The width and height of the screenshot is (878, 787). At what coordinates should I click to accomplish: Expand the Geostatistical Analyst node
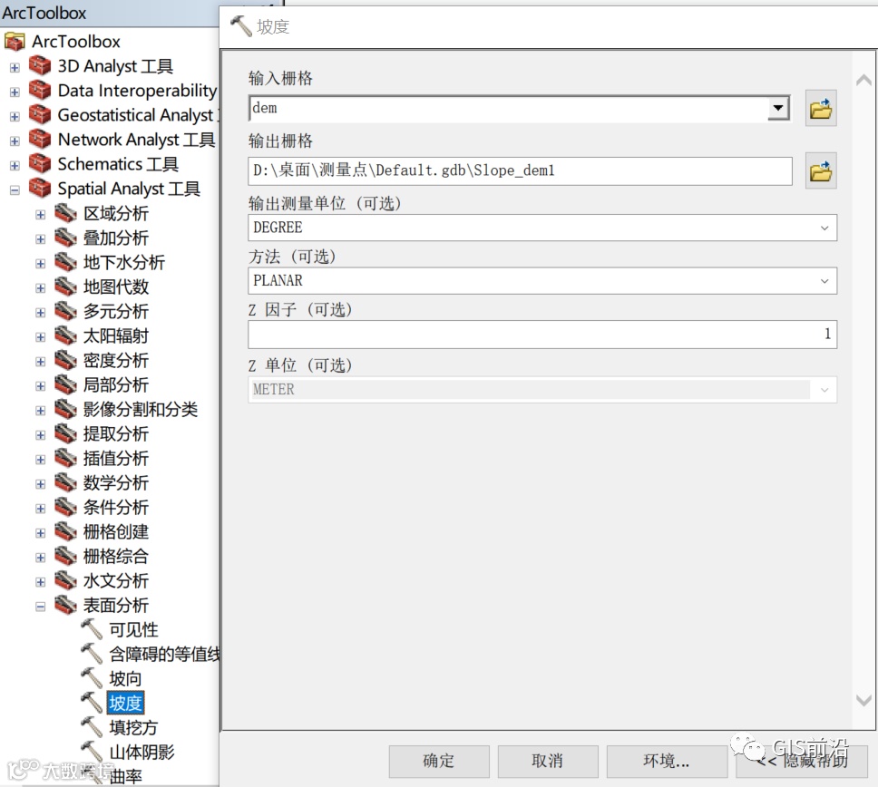tap(15, 116)
